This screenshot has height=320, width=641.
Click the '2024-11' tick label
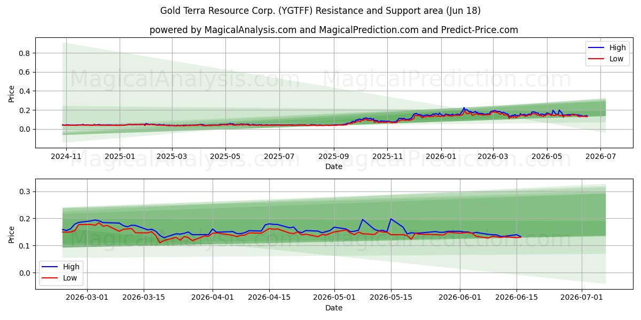pos(66,156)
